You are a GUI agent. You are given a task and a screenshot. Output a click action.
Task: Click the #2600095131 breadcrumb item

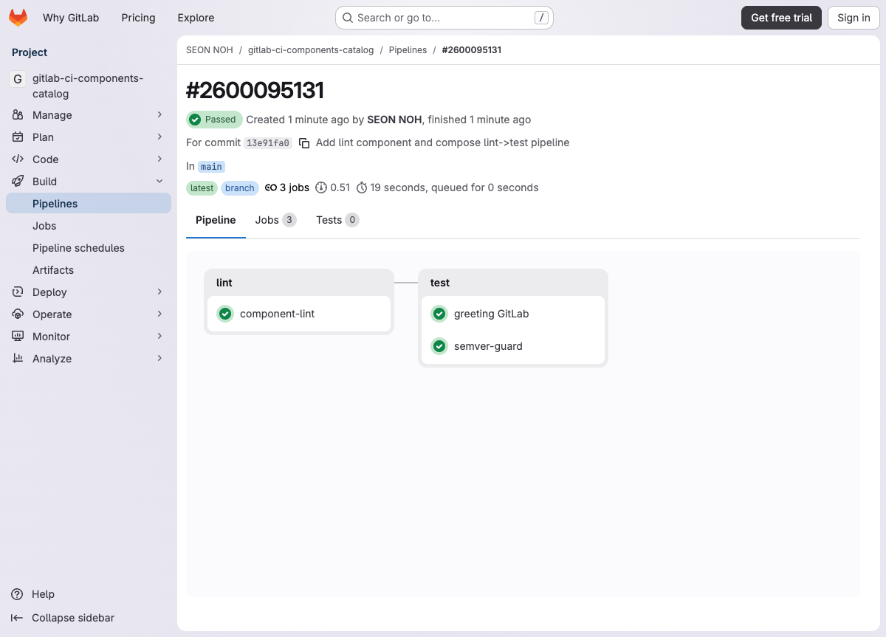point(472,50)
